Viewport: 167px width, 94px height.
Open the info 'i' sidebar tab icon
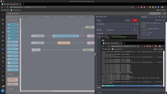tap(157, 17)
